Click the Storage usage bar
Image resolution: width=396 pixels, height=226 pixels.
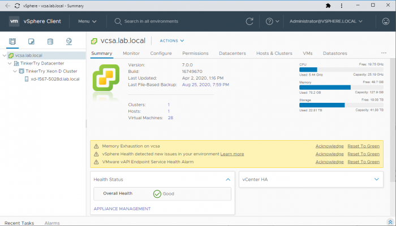tap(341, 105)
